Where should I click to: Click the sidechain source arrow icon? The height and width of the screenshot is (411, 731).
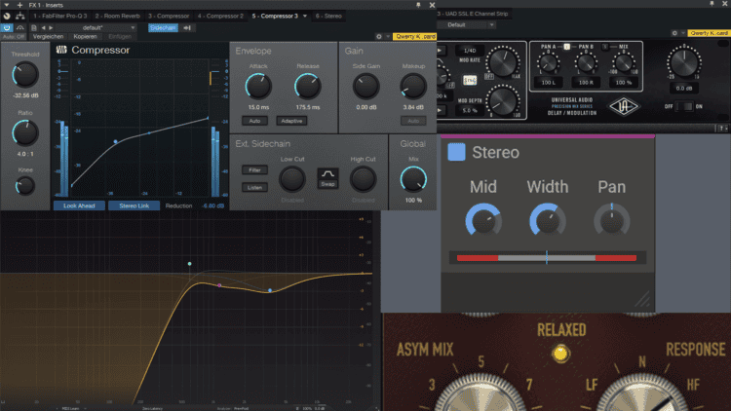[187, 28]
